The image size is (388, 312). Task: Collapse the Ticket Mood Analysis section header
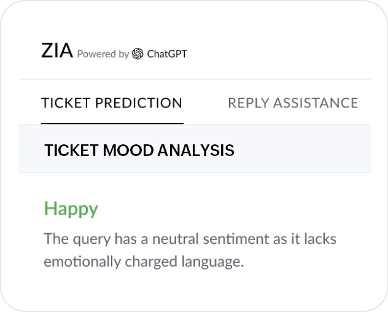tap(139, 150)
